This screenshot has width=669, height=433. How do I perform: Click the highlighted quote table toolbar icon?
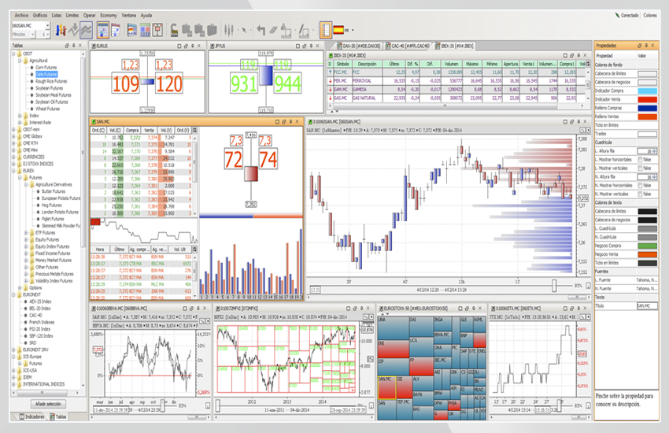[103, 30]
